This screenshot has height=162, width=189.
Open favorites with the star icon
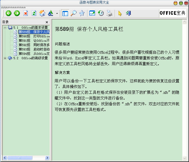(x=82, y=13)
